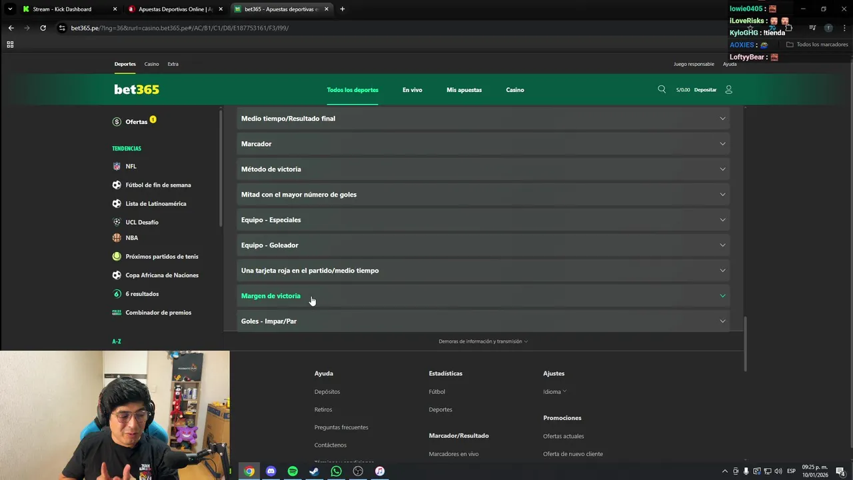Click the 6 resultados icon
This screenshot has width=853, height=480.
(117, 293)
